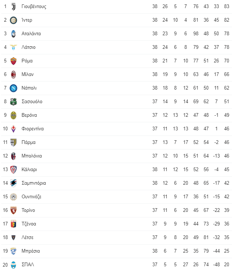
Task: Click the Sampdoria crest icon
Action: [14, 183]
